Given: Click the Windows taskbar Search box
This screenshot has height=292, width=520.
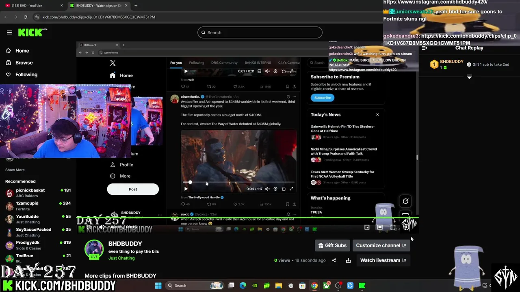Looking at the screenshot, I should click(x=195, y=286).
